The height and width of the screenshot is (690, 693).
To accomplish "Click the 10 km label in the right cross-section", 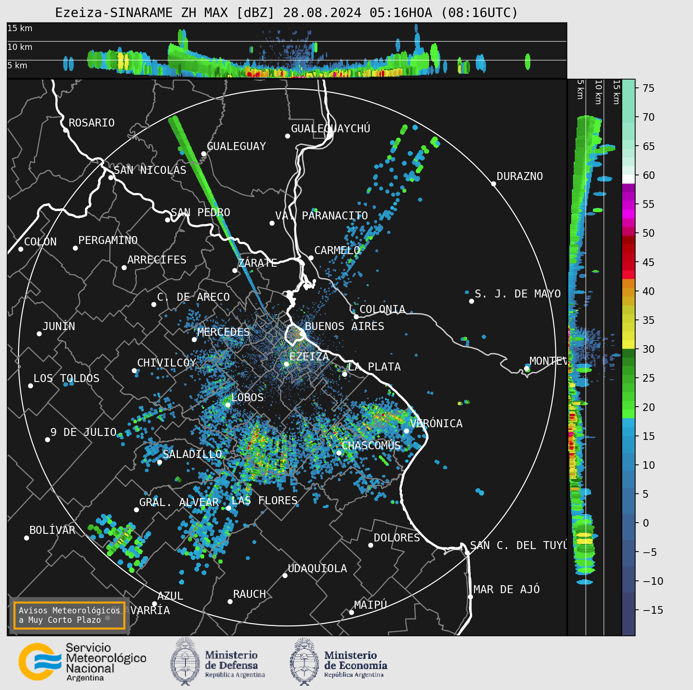I will (x=598, y=92).
